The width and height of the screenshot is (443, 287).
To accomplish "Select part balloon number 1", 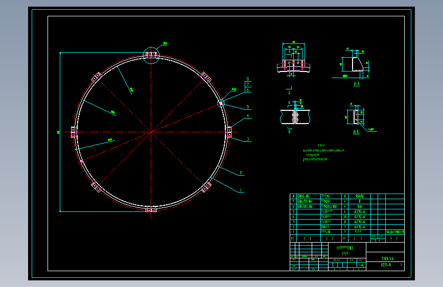I will click(241, 190).
